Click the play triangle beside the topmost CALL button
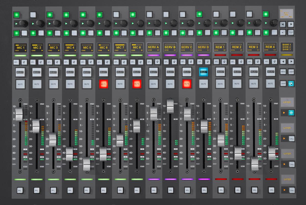Viewport: 306px width, 205px height. pos(284,112)
